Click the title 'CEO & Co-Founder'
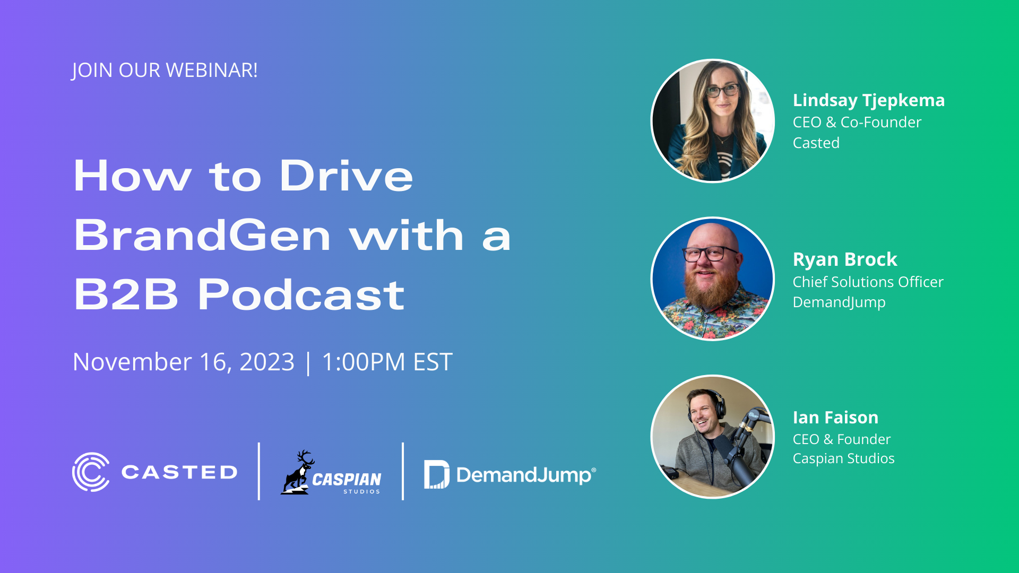Viewport: 1019px width, 573px height. pyautogui.click(x=857, y=122)
